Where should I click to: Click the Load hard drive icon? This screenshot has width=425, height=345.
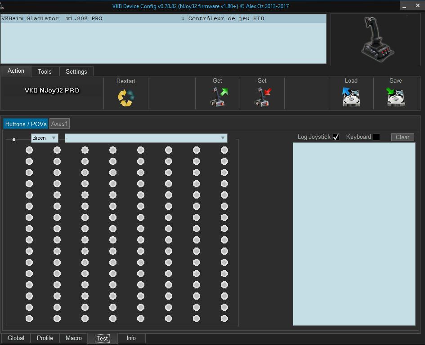351,97
